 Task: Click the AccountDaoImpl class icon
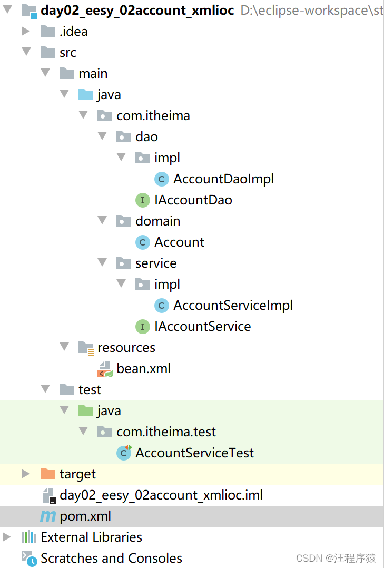click(x=162, y=179)
